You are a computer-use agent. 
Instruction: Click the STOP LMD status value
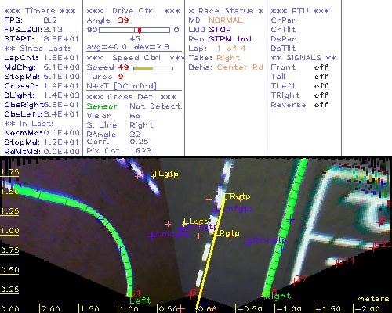point(220,30)
